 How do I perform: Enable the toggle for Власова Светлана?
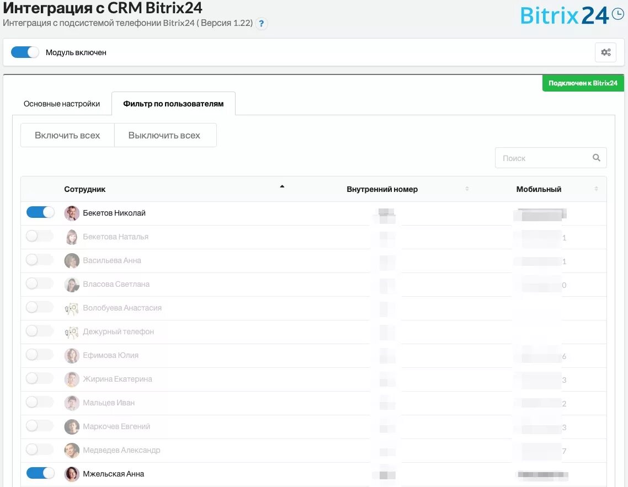[x=40, y=283]
